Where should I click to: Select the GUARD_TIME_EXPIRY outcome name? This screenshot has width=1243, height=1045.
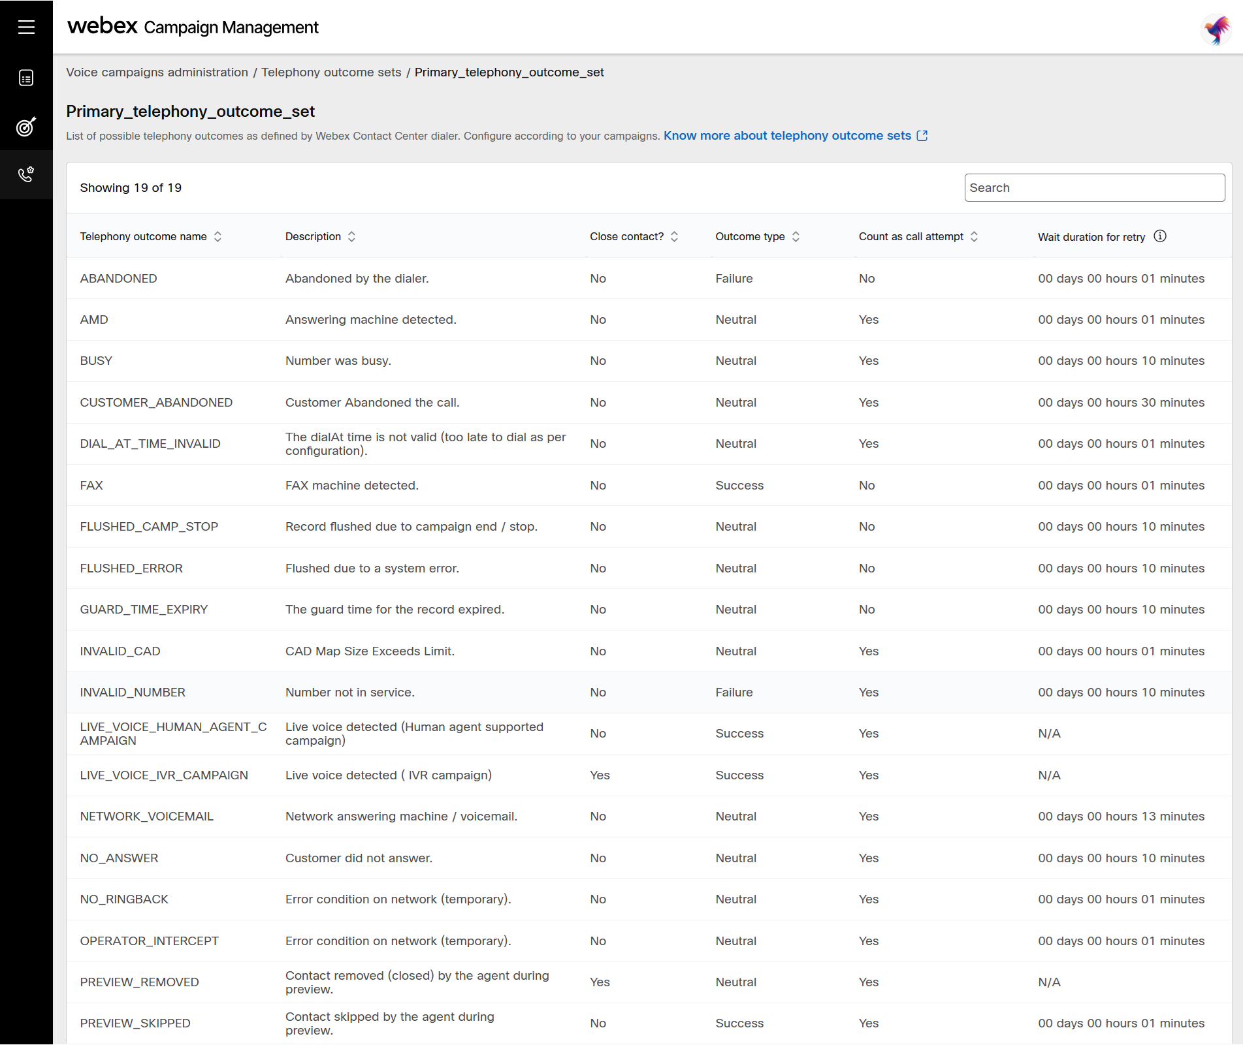(144, 610)
